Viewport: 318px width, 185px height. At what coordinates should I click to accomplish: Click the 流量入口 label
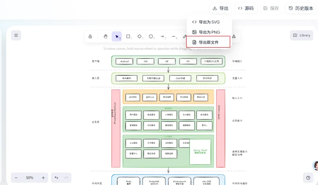[x=237, y=78]
